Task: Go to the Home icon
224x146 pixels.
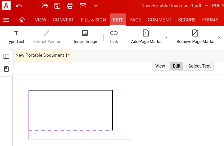Action: pyautogui.click(x=22, y=20)
